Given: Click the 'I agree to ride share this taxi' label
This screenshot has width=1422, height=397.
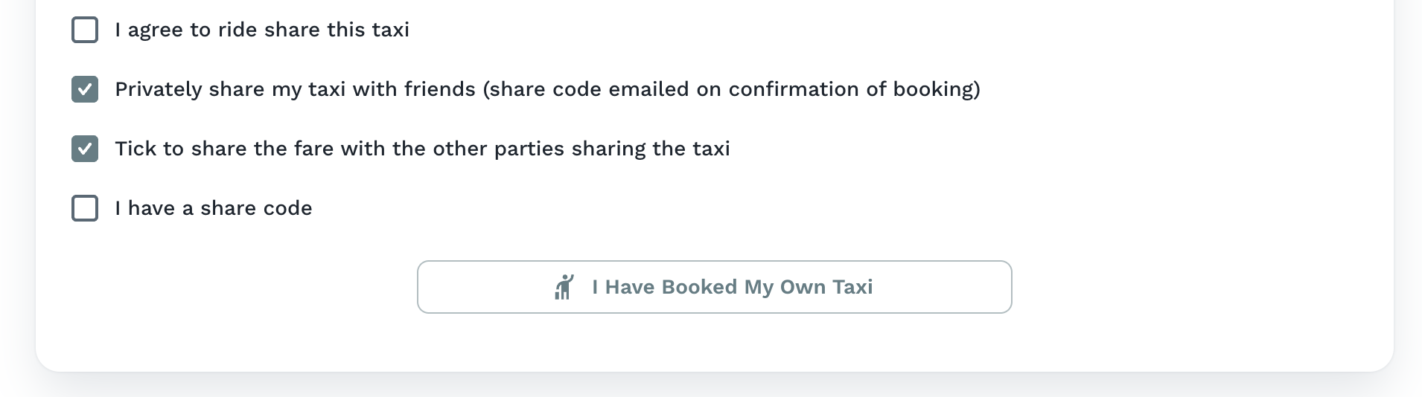Looking at the screenshot, I should tap(262, 30).
